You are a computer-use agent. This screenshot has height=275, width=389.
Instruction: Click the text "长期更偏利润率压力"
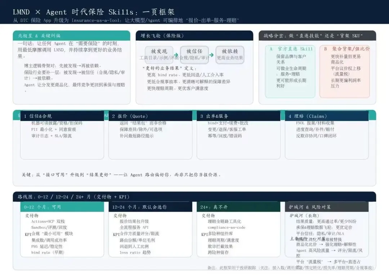(345, 83)
